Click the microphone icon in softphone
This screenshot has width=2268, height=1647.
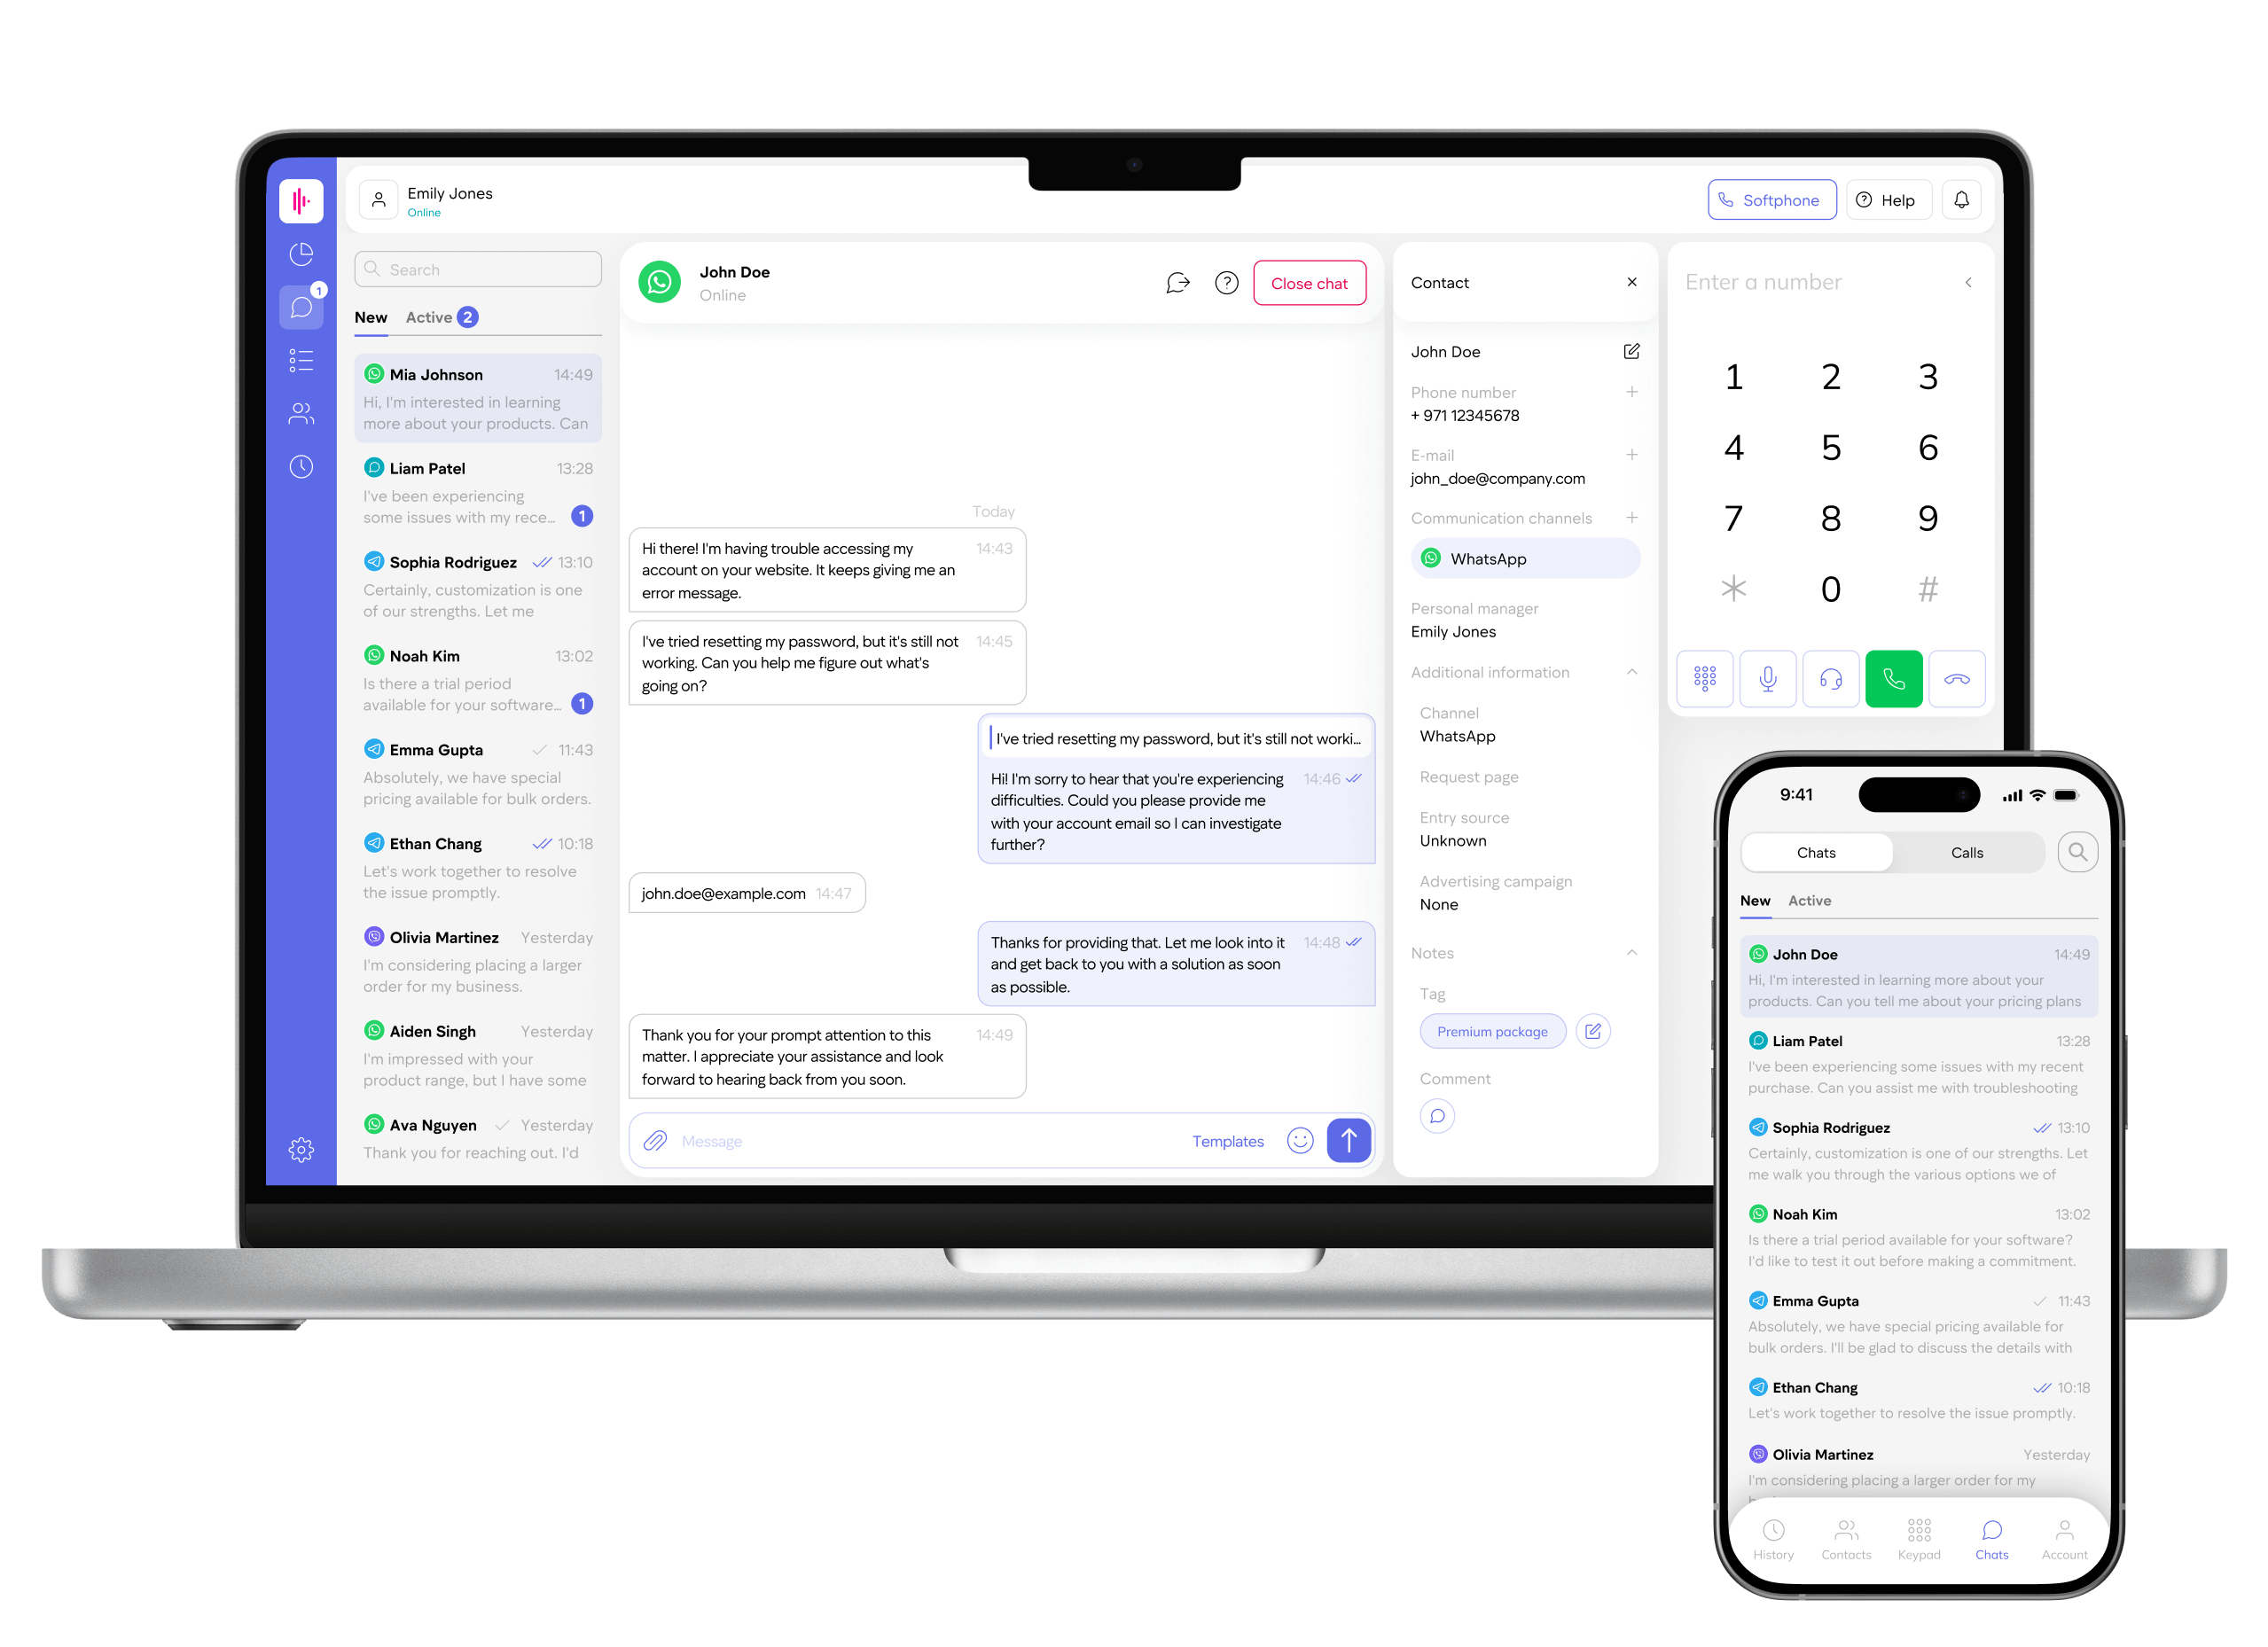(1768, 681)
